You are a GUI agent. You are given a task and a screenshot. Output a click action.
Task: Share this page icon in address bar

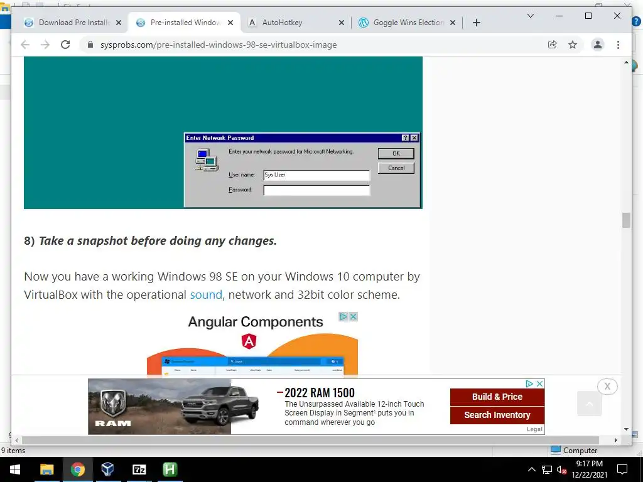point(553,45)
